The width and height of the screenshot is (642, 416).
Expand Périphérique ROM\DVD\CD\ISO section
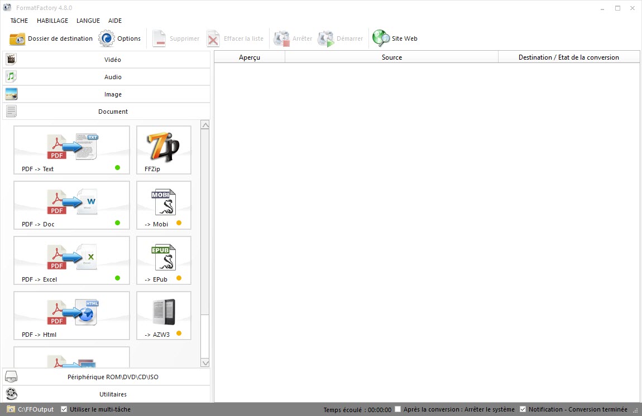pos(107,377)
